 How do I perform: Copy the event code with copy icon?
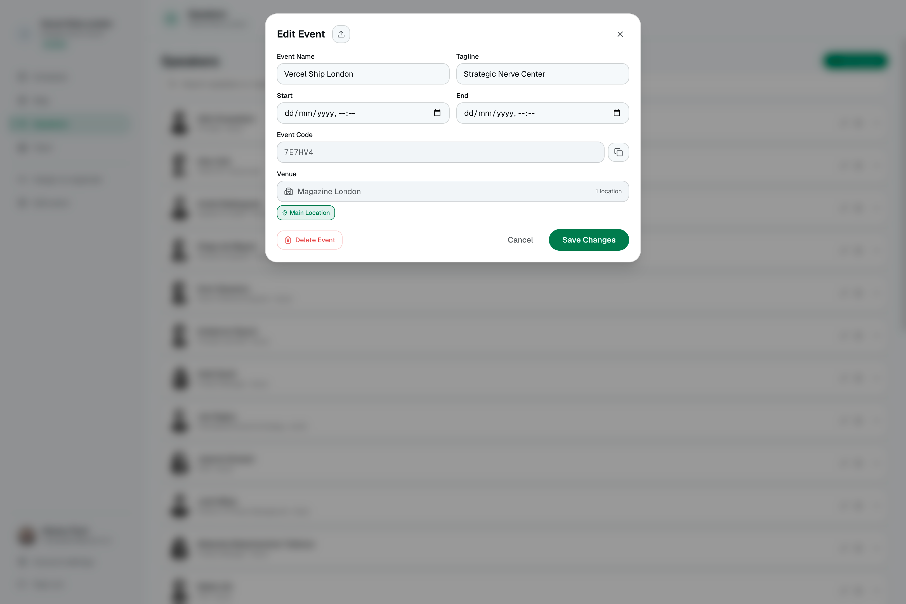pos(618,152)
